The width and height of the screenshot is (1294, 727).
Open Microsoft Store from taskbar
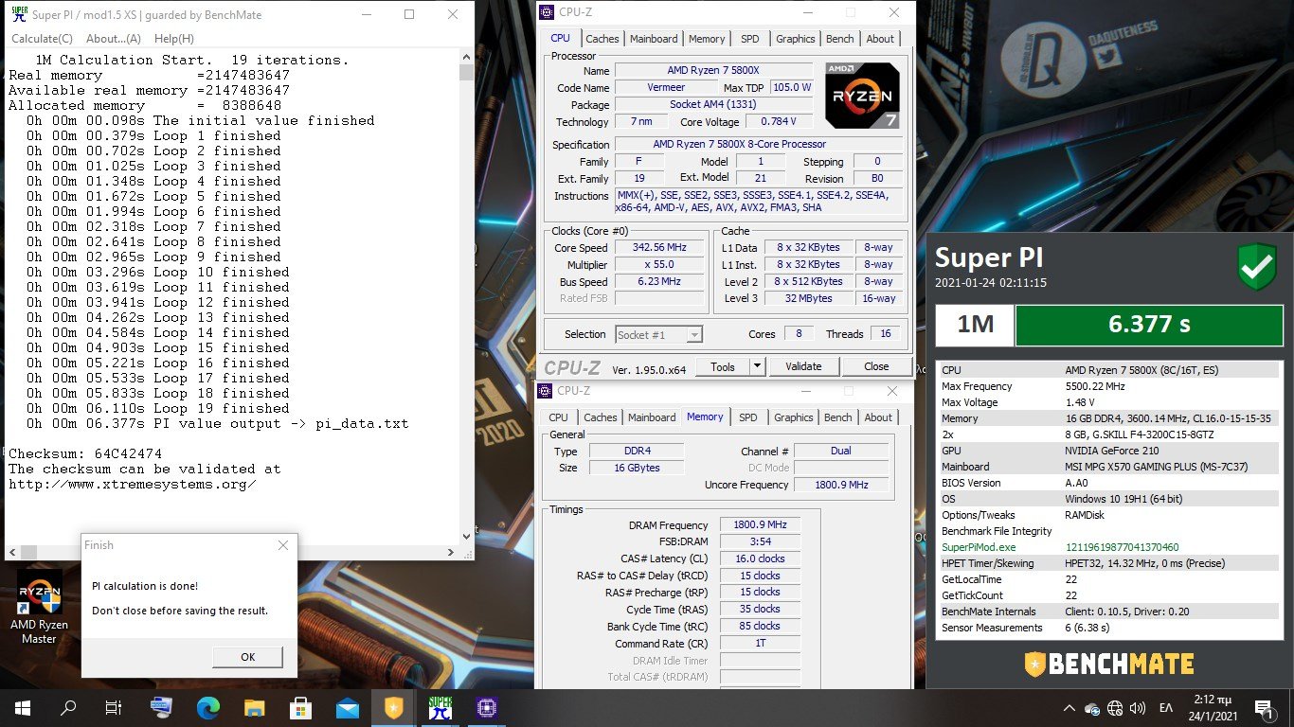coord(300,707)
